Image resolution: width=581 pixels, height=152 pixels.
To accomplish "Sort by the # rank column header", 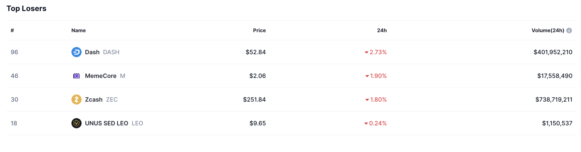I will tap(12, 30).
